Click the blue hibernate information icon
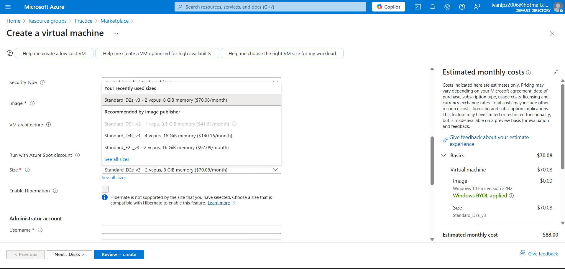Screen dimensions: 565x269 click(x=105, y=197)
